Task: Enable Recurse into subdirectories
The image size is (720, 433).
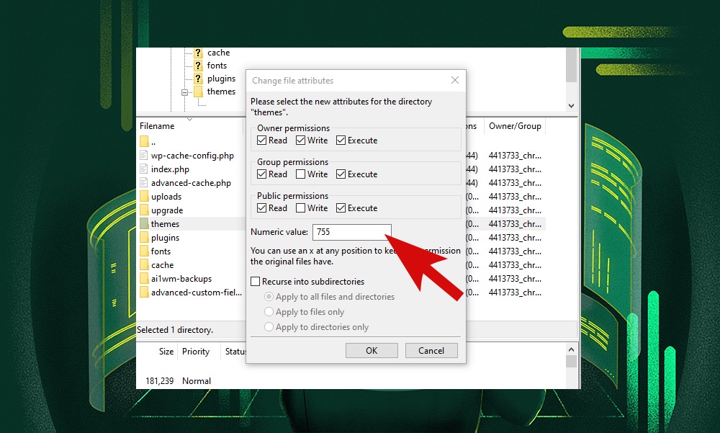Action: tap(256, 281)
